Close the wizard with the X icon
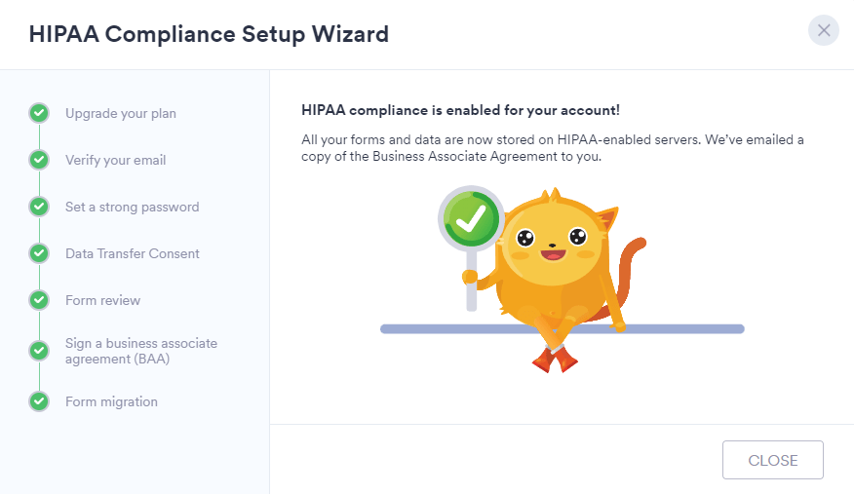The height and width of the screenshot is (494, 854). click(x=824, y=30)
